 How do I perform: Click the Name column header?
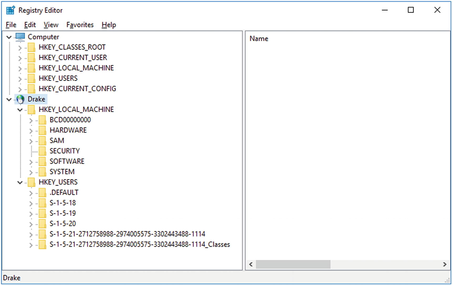tap(259, 39)
